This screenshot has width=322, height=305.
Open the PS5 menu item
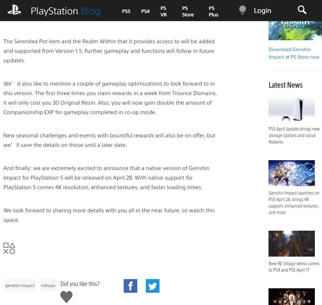pyautogui.click(x=126, y=11)
